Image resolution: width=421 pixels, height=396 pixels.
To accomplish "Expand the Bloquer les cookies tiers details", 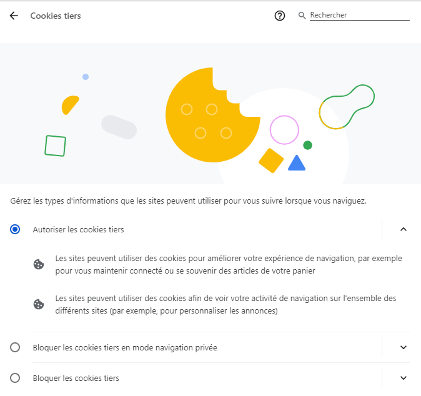I will [x=404, y=378].
